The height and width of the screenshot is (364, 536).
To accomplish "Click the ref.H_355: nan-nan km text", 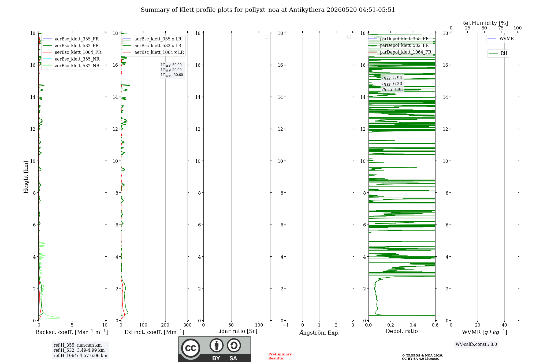I will [78, 345].
